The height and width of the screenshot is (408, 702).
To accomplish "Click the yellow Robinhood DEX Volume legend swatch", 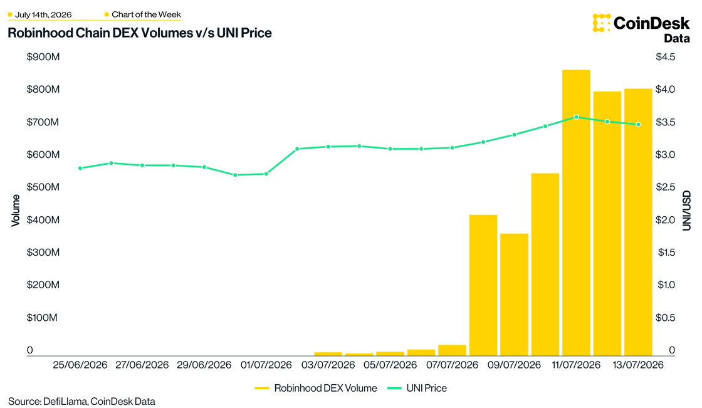I will [x=262, y=389].
